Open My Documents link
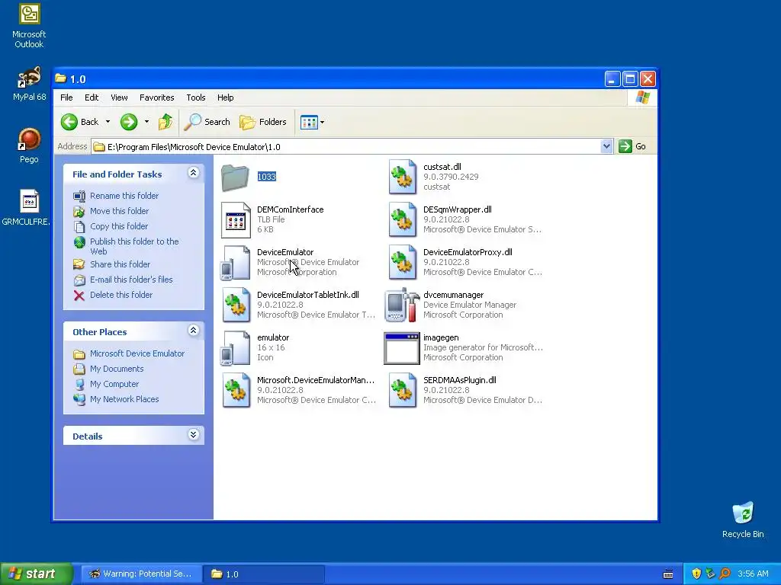 point(117,369)
